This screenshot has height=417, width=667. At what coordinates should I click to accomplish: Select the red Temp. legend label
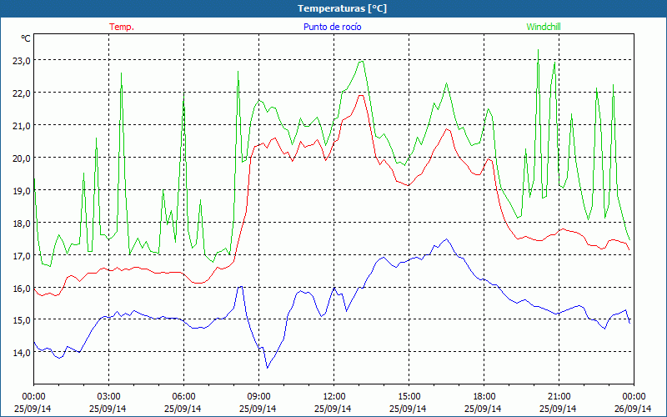[122, 27]
